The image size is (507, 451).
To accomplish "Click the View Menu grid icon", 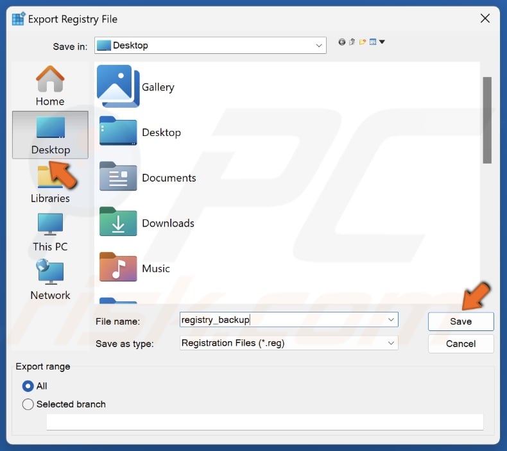I will click(x=373, y=42).
